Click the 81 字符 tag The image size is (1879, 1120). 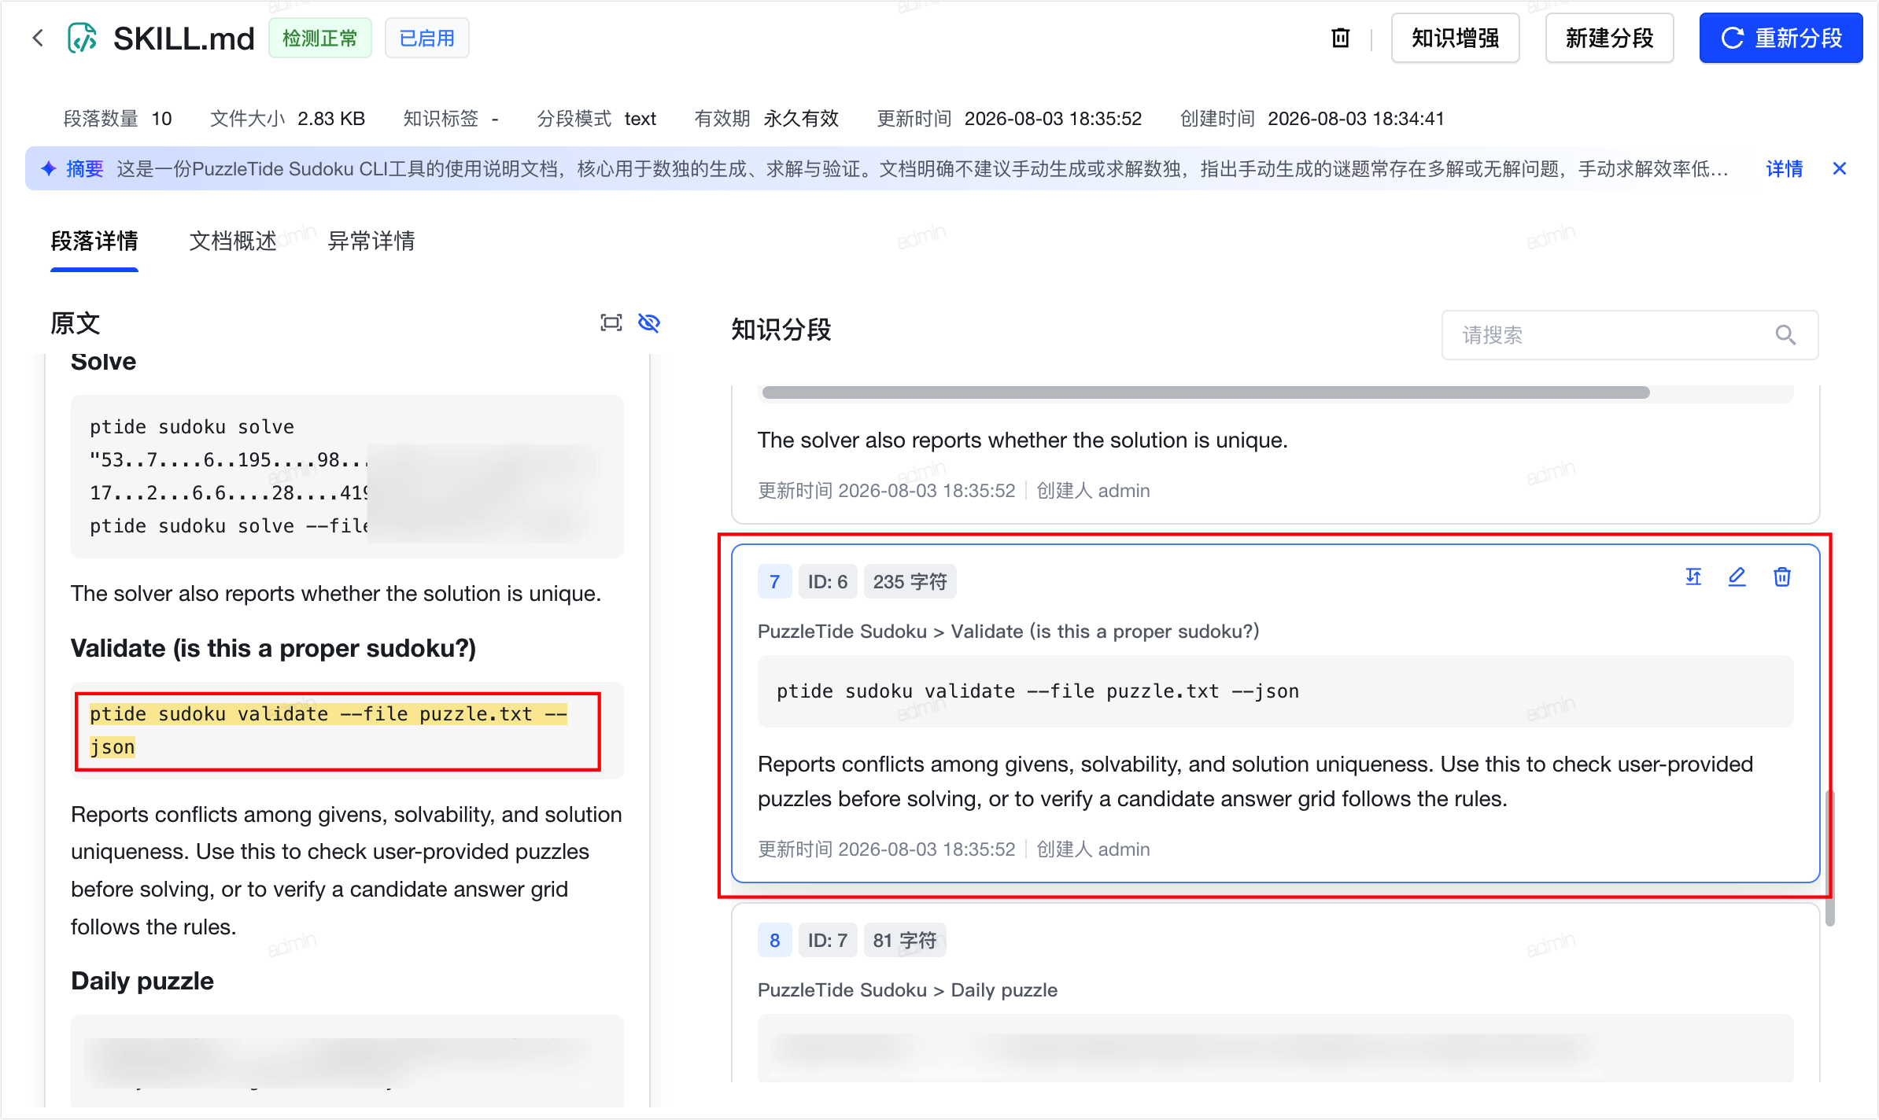coord(905,941)
